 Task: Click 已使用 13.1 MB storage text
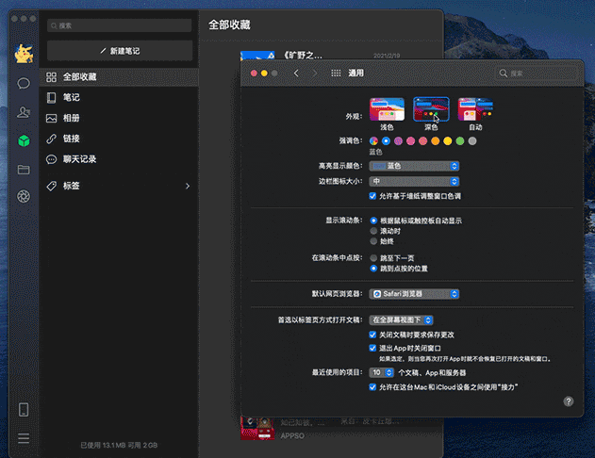click(x=119, y=445)
